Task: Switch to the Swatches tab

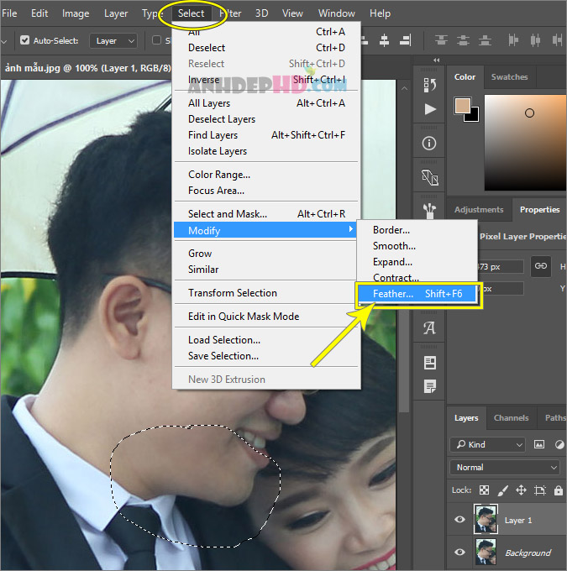Action: 509,77
